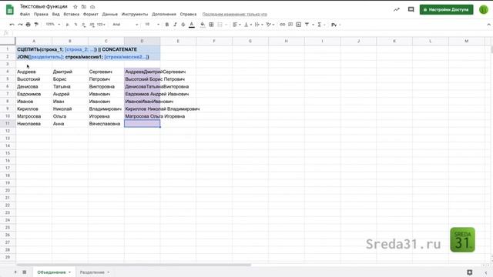Open the 123 more formats dropdown
The height and width of the screenshot is (277, 493).
pos(101,25)
